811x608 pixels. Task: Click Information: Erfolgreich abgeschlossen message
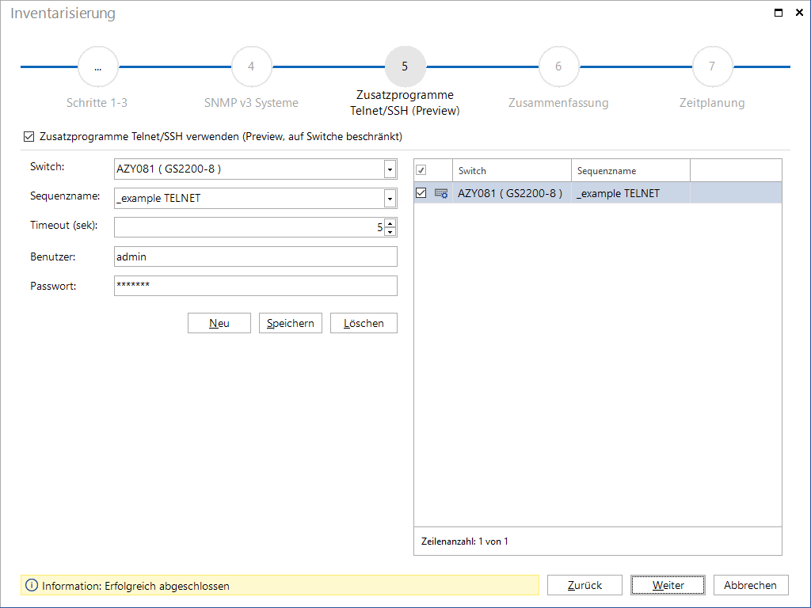(135, 586)
